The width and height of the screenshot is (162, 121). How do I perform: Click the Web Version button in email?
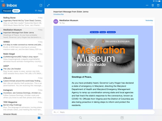coord(94,32)
